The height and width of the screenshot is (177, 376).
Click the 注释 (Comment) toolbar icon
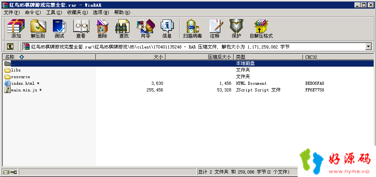pyautogui.click(x=216, y=26)
